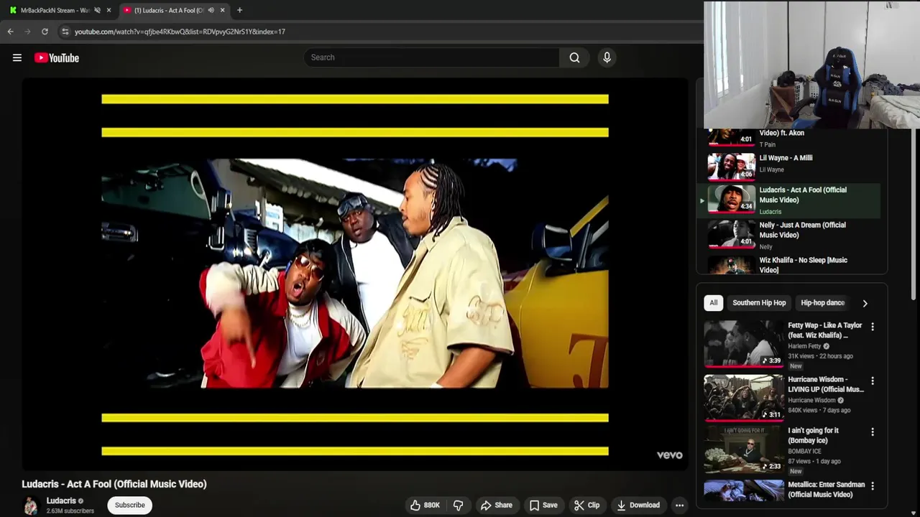Open the Ludacris channel name link
The height and width of the screenshot is (517, 920).
pos(61,500)
